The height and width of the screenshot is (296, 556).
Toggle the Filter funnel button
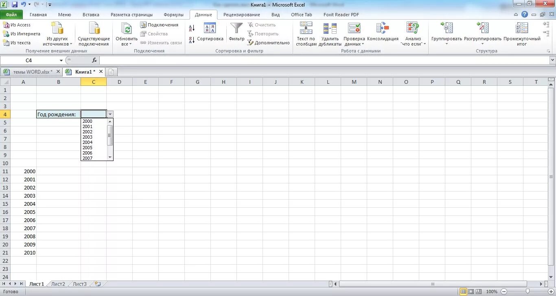(236, 32)
